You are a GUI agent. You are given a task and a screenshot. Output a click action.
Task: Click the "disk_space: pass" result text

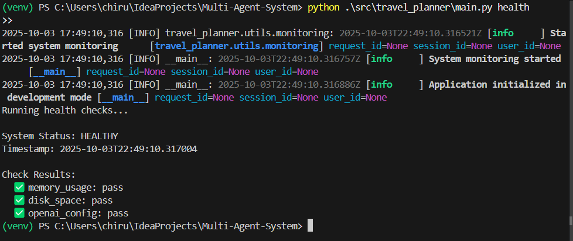(70, 201)
